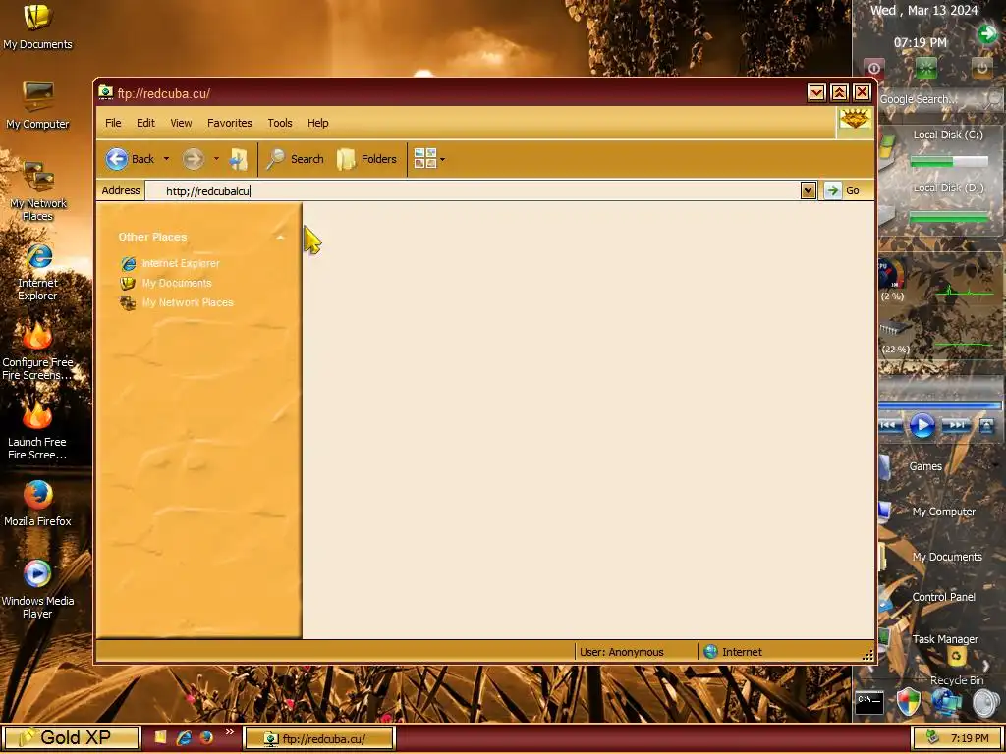Viewport: 1006px width, 754px height.
Task: Click the Recycle Bin icon in sidebar
Action: coord(957,657)
